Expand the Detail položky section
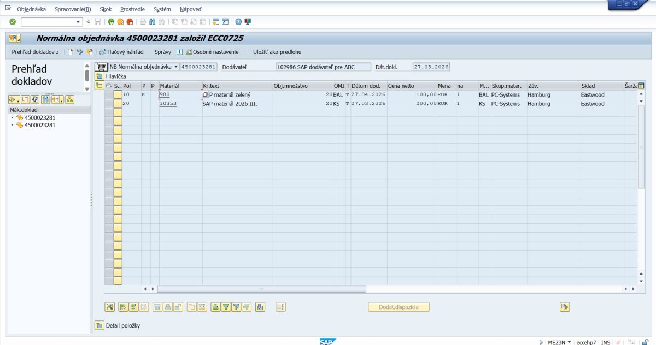This screenshot has width=656, height=345. (x=99, y=326)
